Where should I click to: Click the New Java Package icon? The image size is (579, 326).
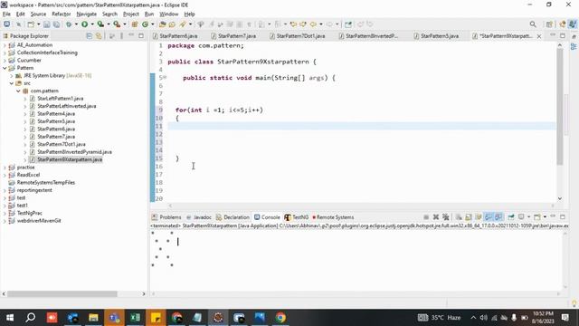point(135,24)
